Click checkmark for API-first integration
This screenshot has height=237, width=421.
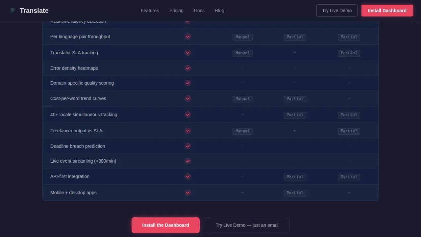(x=188, y=176)
